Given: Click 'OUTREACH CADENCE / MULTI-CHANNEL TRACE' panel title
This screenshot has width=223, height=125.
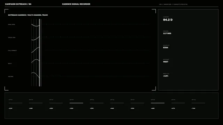Looking at the screenshot, I should coord(28,15).
